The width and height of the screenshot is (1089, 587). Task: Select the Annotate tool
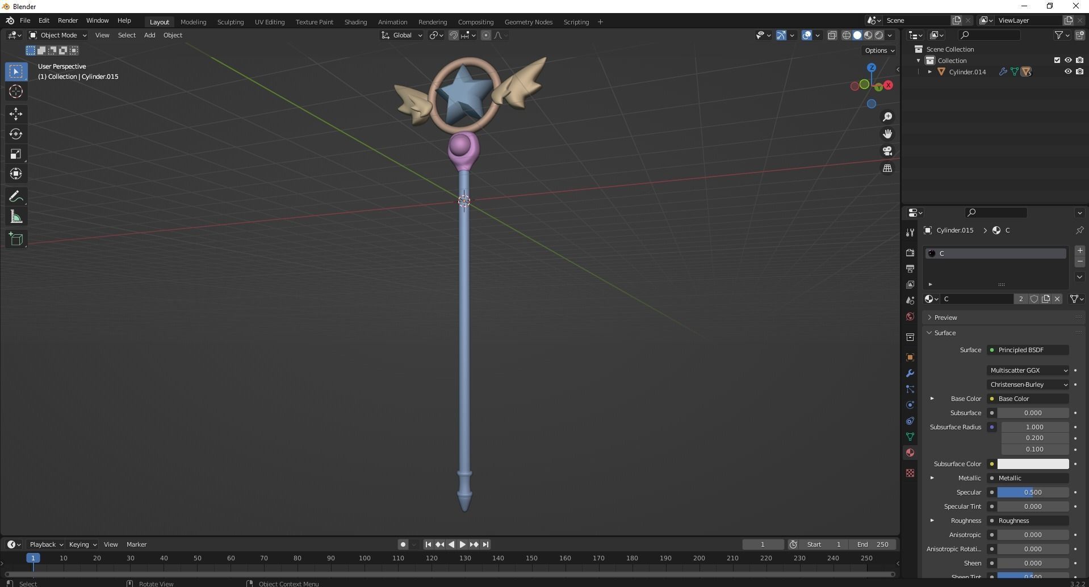(x=16, y=197)
